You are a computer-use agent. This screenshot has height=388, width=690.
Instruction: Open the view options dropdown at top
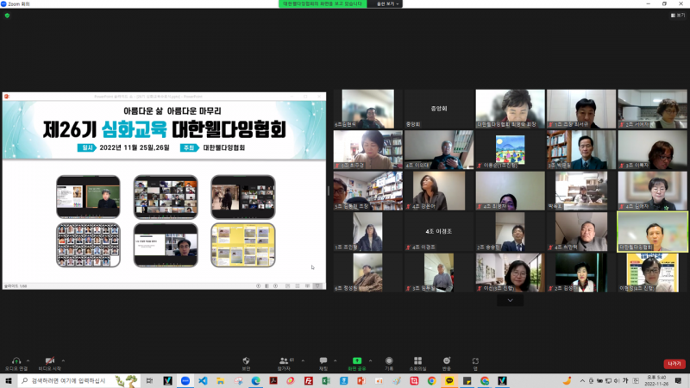tap(385, 4)
